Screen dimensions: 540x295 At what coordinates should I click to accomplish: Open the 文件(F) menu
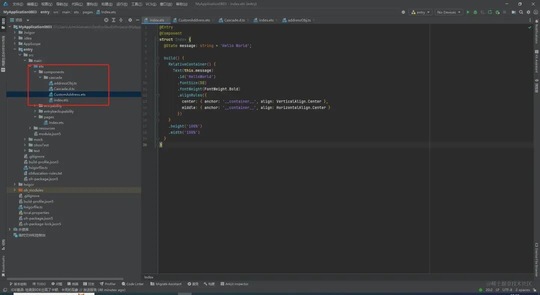pyautogui.click(x=17, y=4)
